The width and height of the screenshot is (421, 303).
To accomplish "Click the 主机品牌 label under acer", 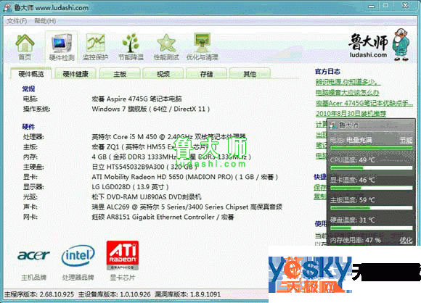I will pyautogui.click(x=34, y=278).
